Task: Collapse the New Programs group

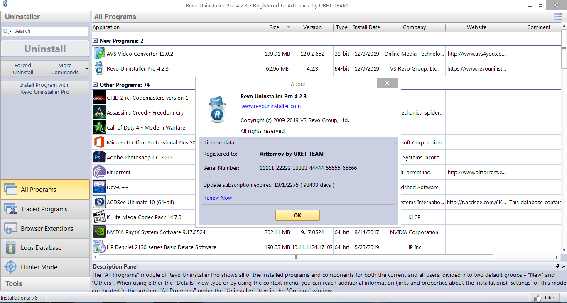Action: (x=96, y=41)
